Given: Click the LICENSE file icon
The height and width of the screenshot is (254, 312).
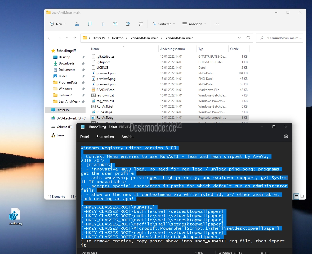Looking at the screenshot, I should [x=93, y=67].
